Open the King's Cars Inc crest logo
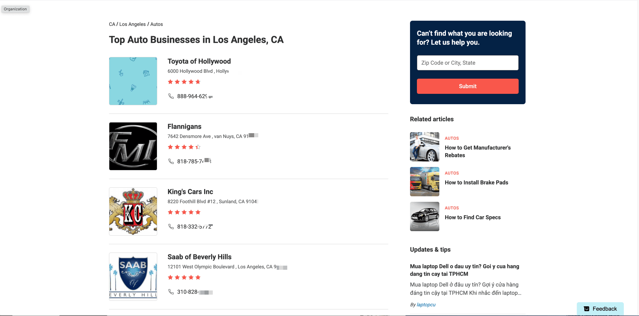Image resolution: width=639 pixels, height=316 pixels. (133, 211)
